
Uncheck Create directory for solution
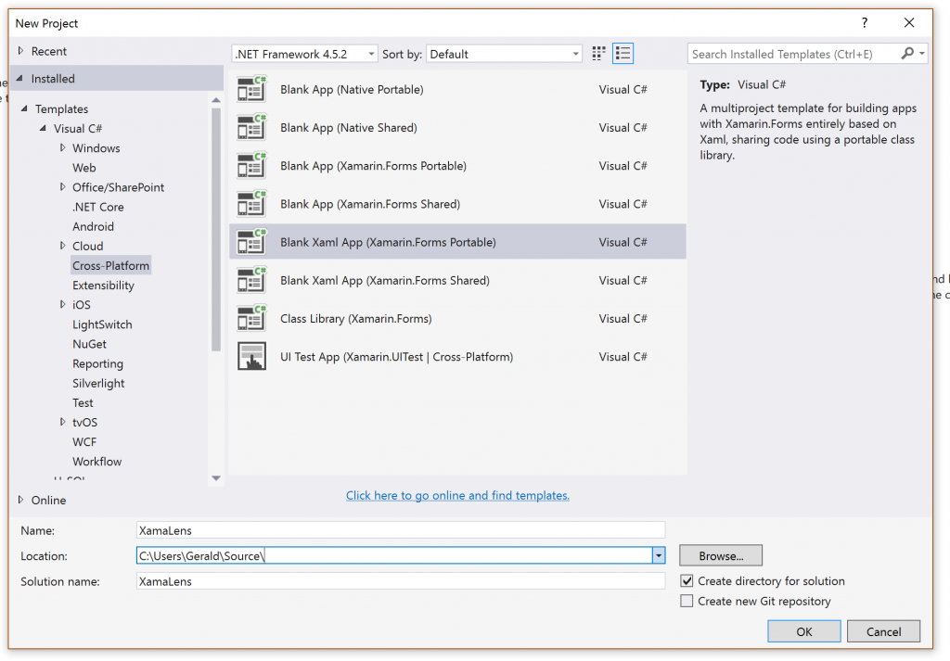point(687,581)
